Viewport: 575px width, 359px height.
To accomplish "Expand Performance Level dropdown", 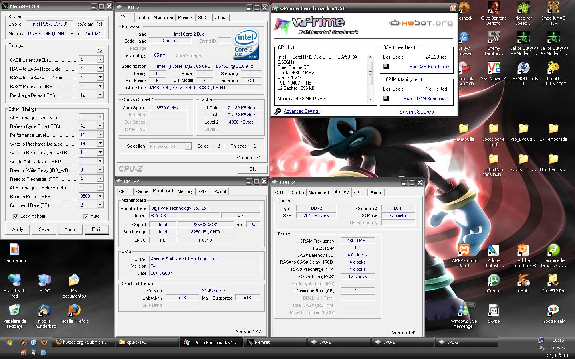I will pyautogui.click(x=100, y=135).
